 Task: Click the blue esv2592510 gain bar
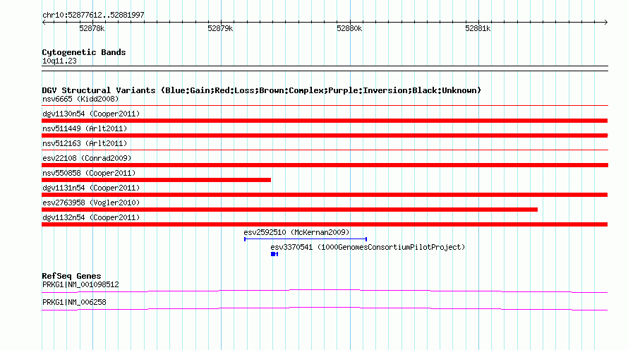tap(306, 239)
